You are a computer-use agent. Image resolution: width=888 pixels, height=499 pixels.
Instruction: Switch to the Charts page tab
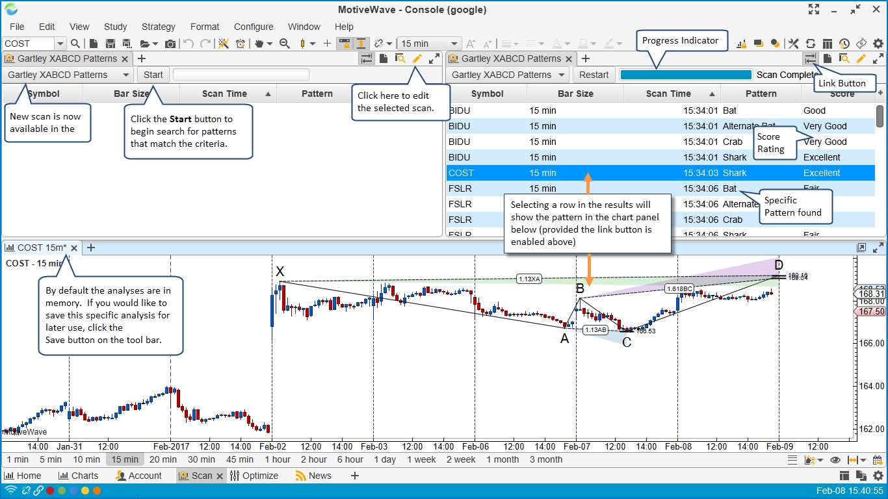(78, 476)
